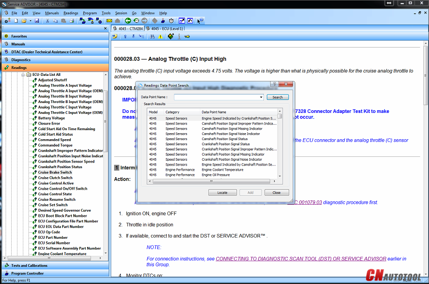Image resolution: width=429 pixels, height=284 pixels.
Task: Select Cruise Brake Switch tree item
Action: point(55,172)
